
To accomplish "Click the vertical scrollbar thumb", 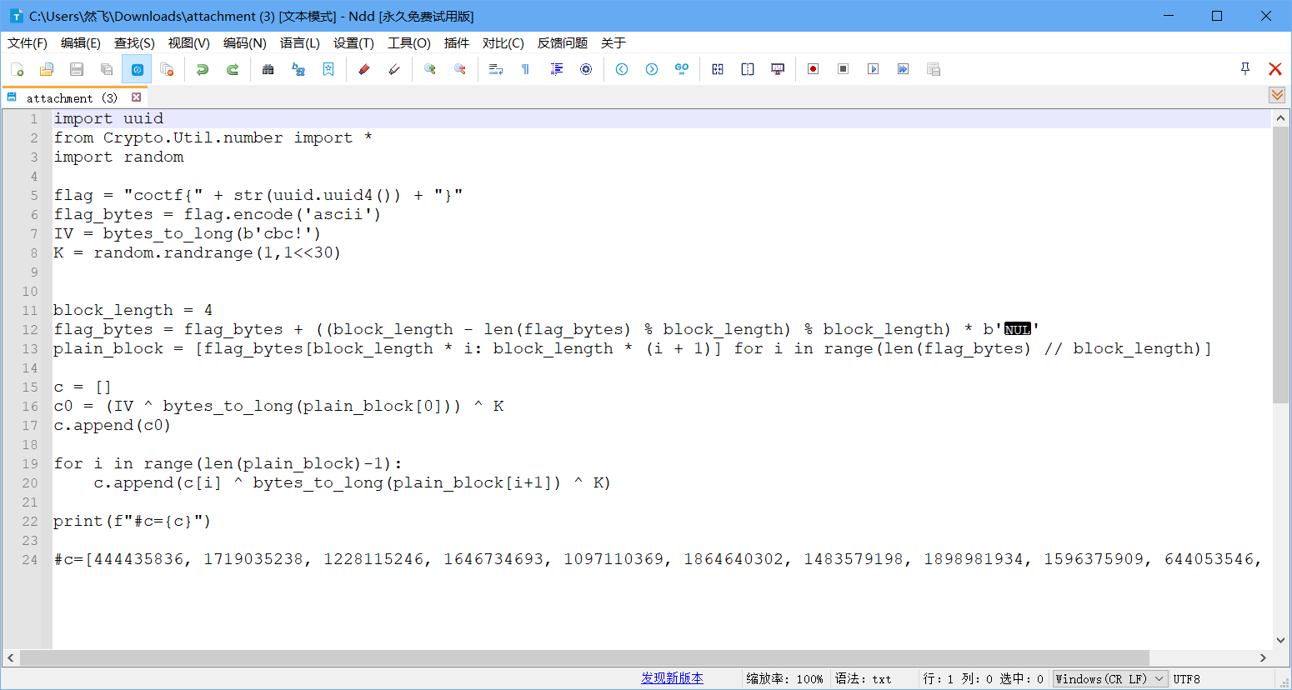I will (1281, 265).
